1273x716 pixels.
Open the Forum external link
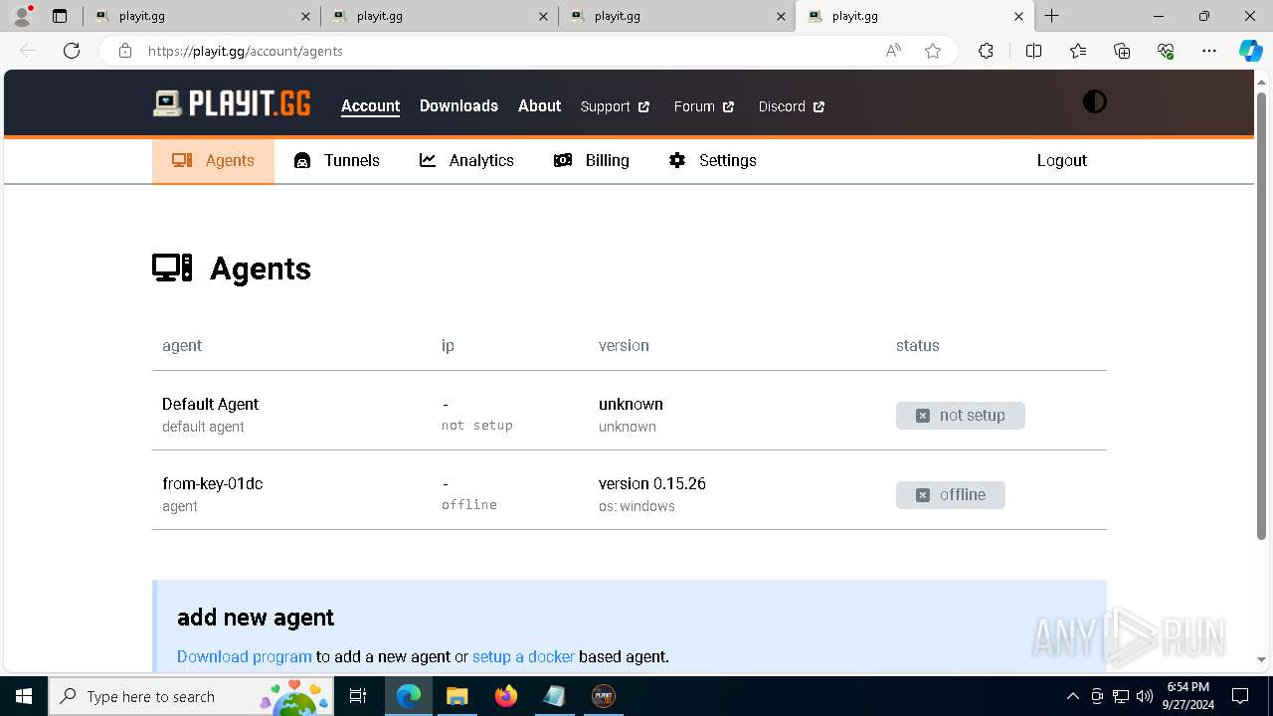704,106
